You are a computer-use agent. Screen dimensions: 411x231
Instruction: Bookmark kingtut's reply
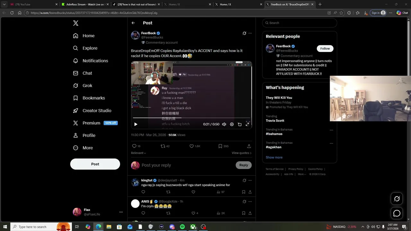(244, 192)
